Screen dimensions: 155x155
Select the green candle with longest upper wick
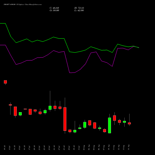pyautogui.click(x=50, y=108)
